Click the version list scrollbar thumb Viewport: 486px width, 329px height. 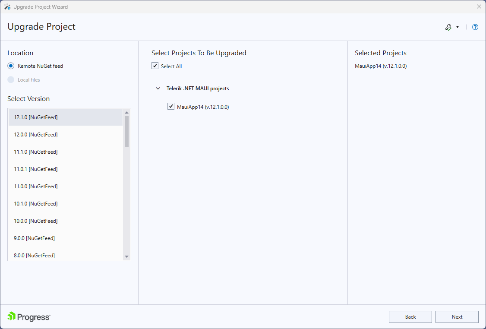(126, 130)
